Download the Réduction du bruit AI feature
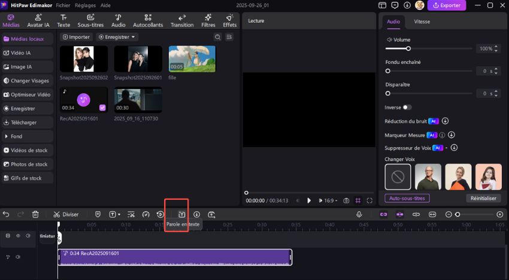The height and width of the screenshot is (280, 509). (445, 121)
